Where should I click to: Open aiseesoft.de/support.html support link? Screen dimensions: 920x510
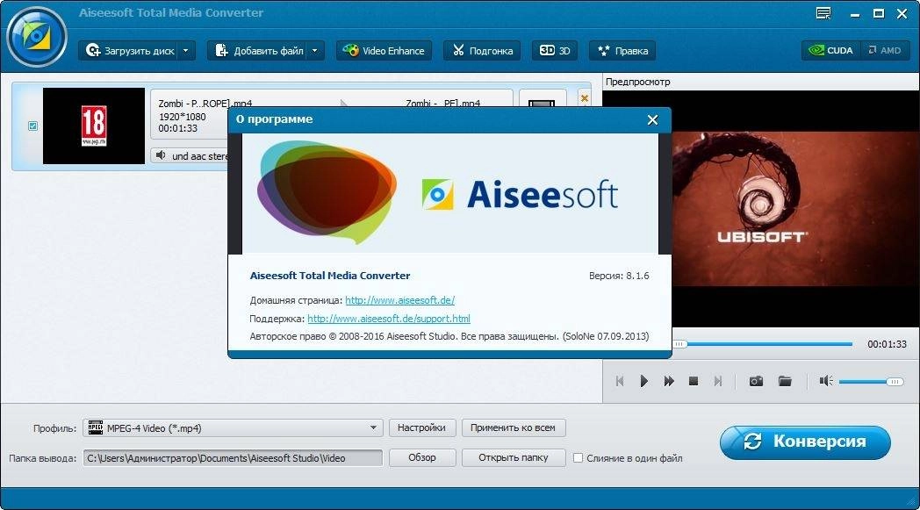pos(388,319)
